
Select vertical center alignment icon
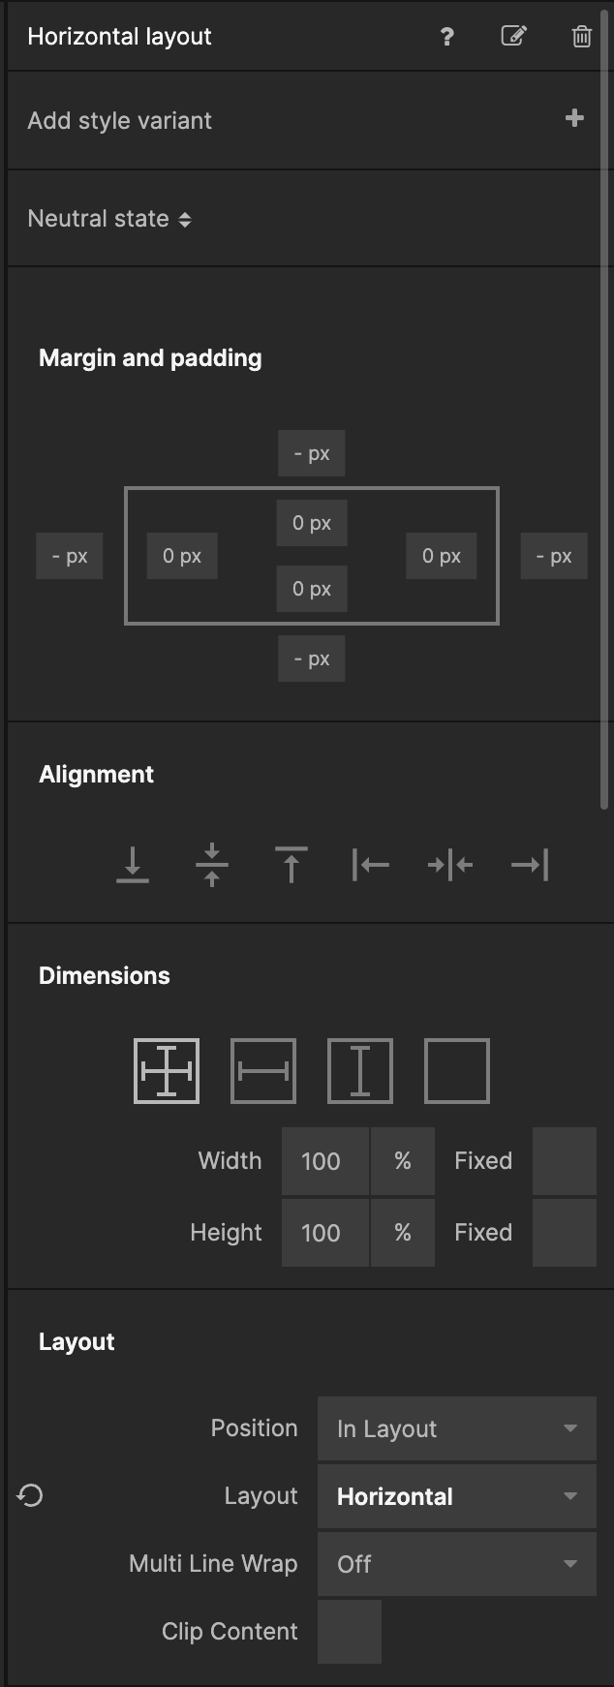coord(212,865)
